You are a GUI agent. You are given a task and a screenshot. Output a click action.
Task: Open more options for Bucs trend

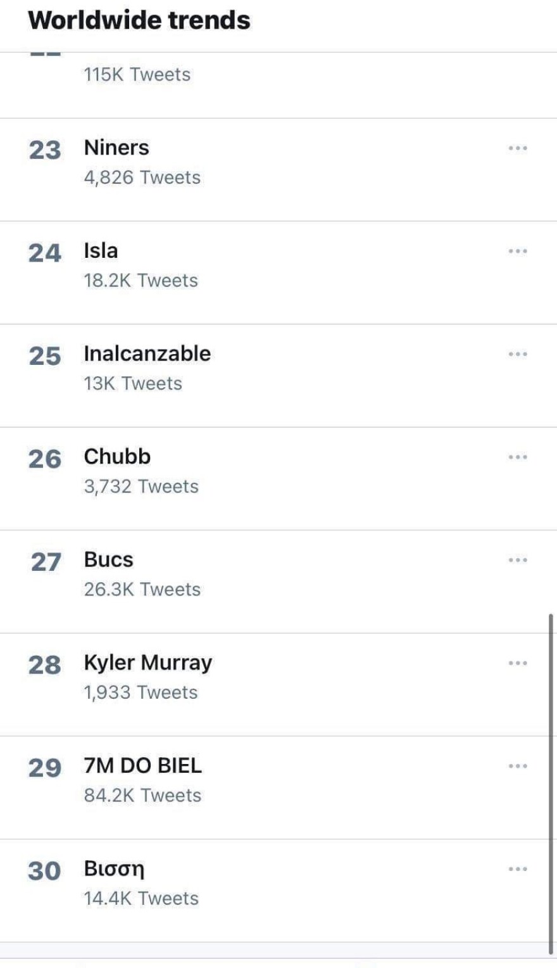point(517,560)
